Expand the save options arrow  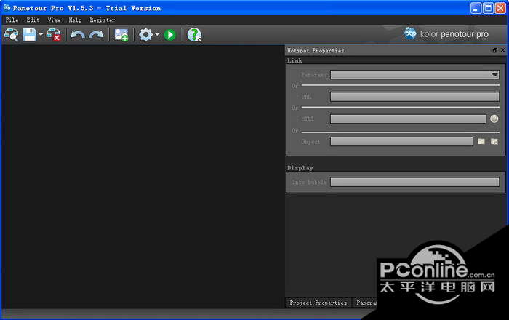pos(41,34)
